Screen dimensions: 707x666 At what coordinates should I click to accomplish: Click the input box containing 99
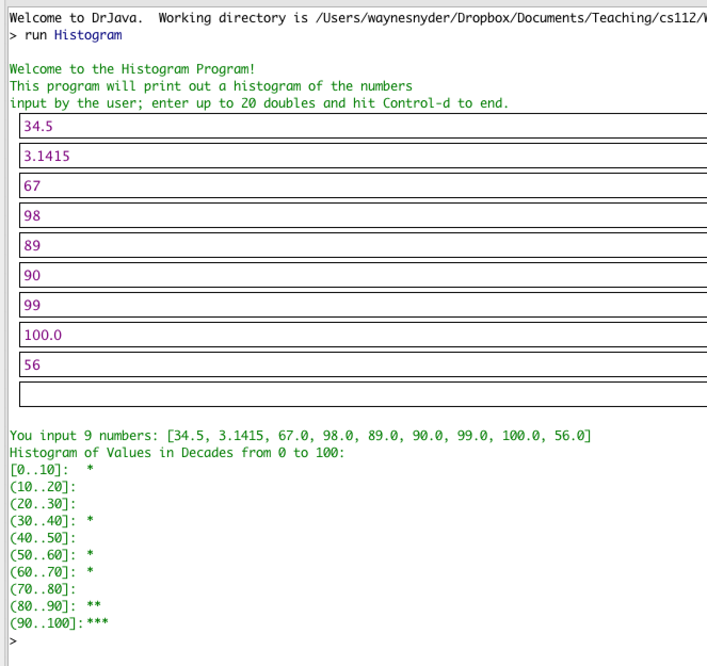pyautogui.click(x=363, y=305)
